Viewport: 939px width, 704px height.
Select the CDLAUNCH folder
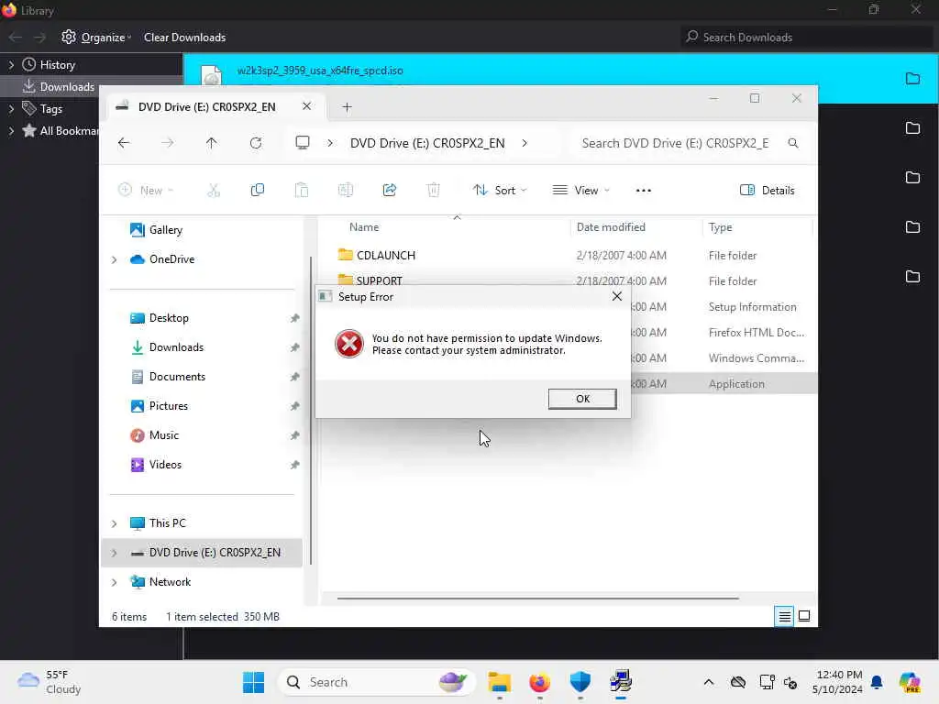click(386, 255)
